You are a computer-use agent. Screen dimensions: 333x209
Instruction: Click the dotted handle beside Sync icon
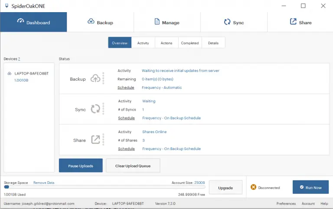pos(103,109)
